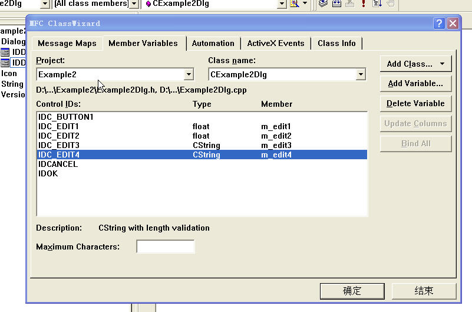Confirm with the 确定 button
Viewport: 472px width, 312px height.
(x=352, y=291)
